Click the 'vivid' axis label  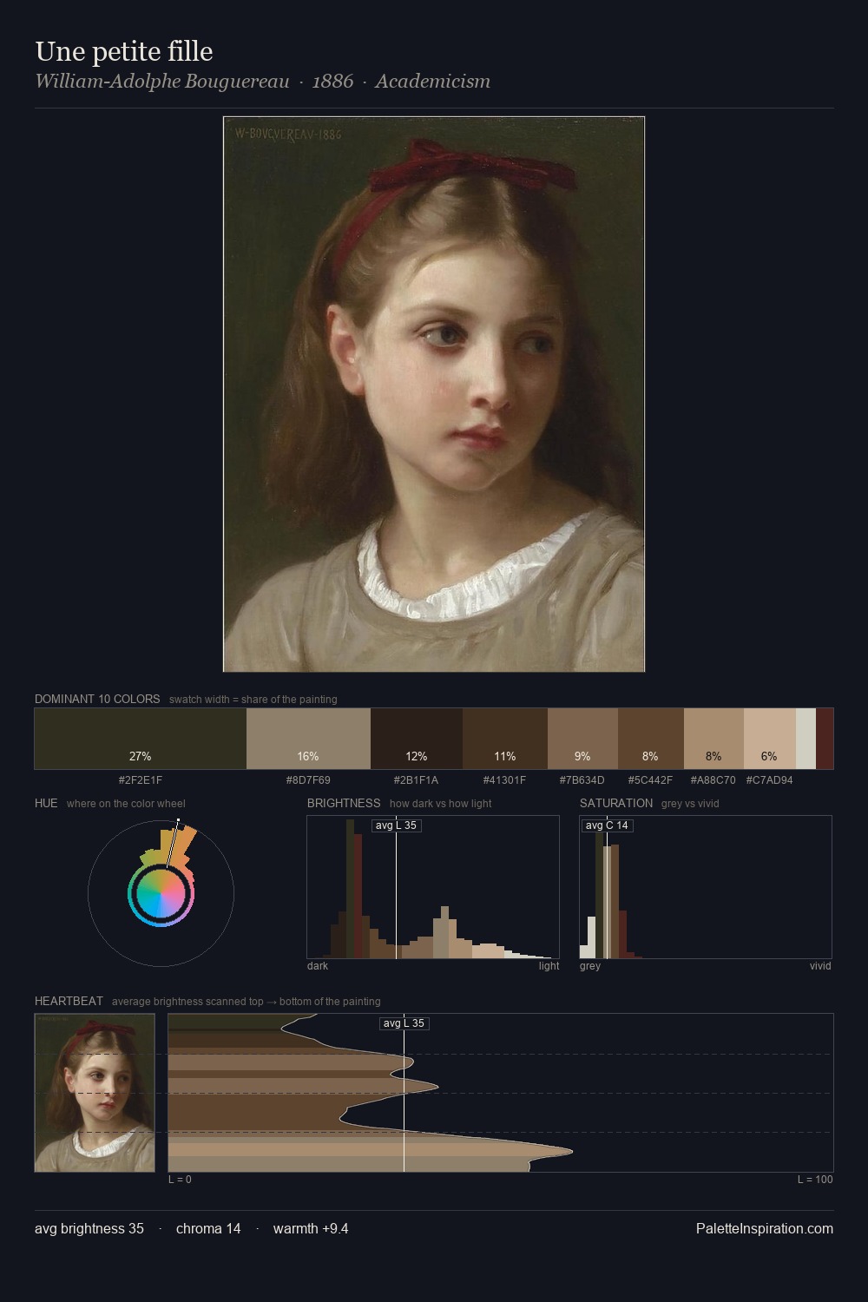tap(820, 966)
